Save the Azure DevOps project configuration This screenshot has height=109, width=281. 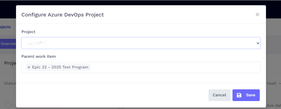click(246, 95)
